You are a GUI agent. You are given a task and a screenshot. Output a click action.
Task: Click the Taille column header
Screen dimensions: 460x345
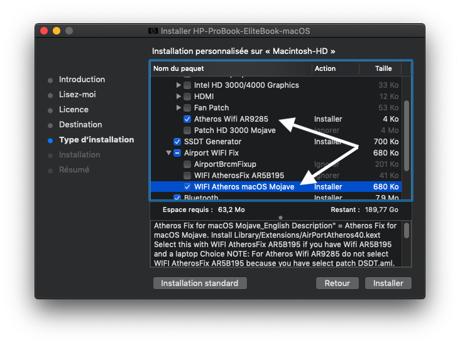(x=380, y=68)
